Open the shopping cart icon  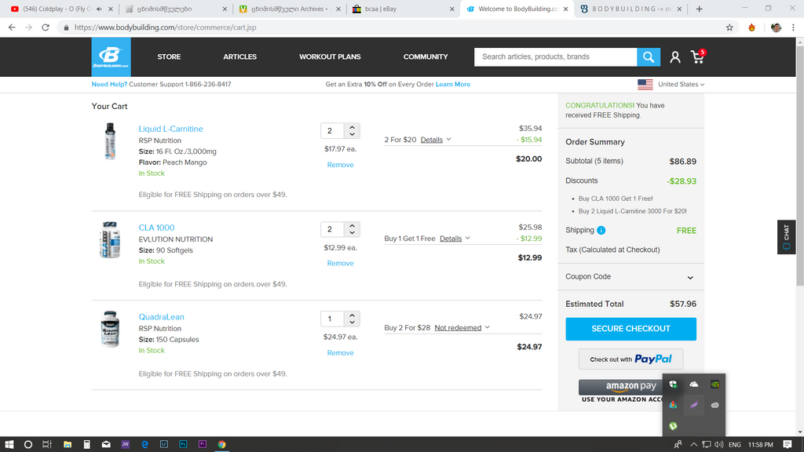[698, 56]
